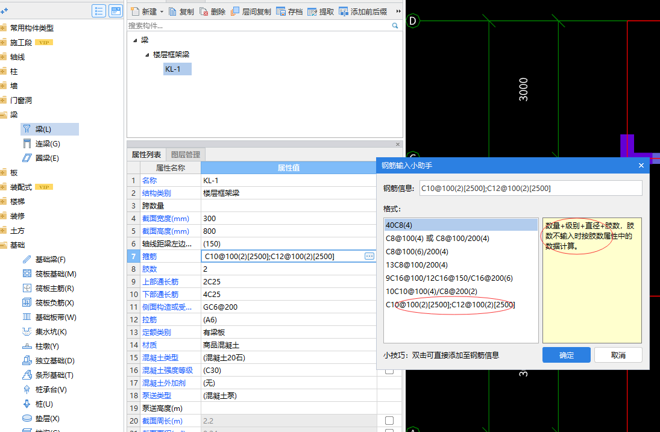Image resolution: width=660 pixels, height=432 pixels.
Task: Open the 新建 dropdown arrow
Action: (x=162, y=12)
